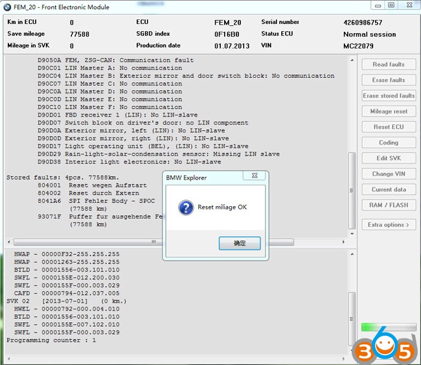Close the BMW Explorer dialog
Screen dimensions: 421x365
tap(255, 176)
